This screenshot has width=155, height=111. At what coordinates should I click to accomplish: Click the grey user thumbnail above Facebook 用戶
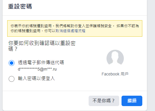point(115,58)
